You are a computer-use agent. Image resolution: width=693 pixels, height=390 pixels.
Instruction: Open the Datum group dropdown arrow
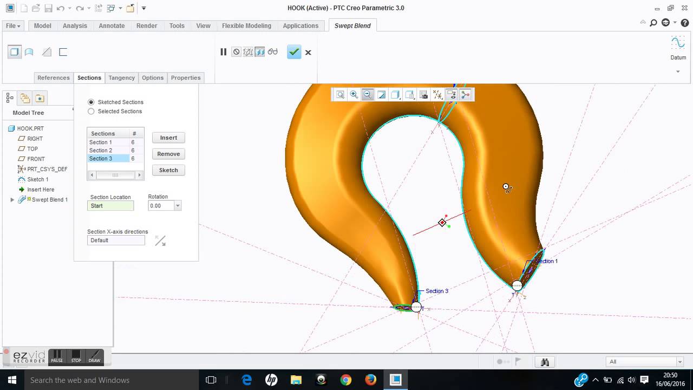click(678, 71)
